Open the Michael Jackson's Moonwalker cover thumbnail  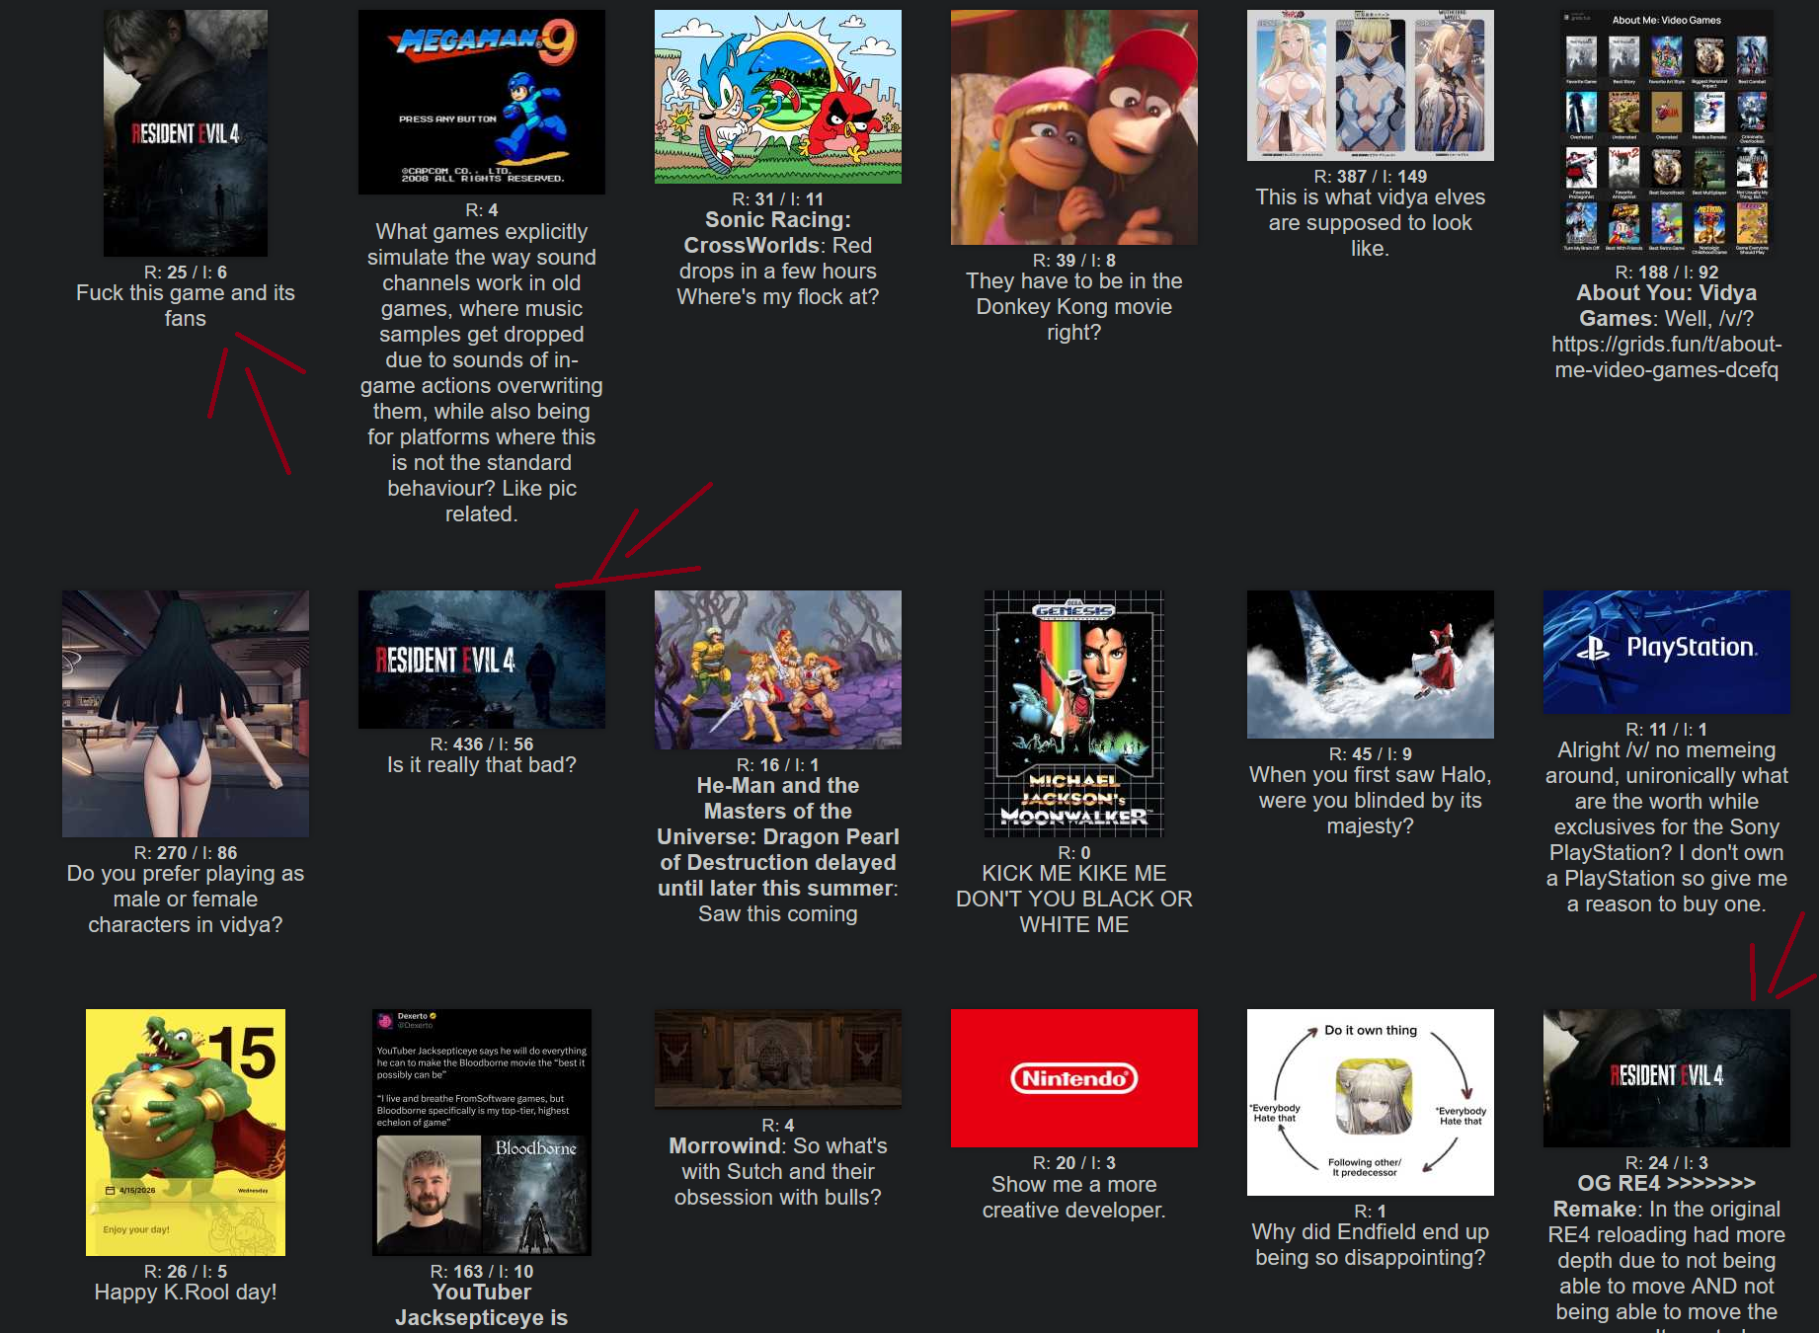click(x=1074, y=714)
